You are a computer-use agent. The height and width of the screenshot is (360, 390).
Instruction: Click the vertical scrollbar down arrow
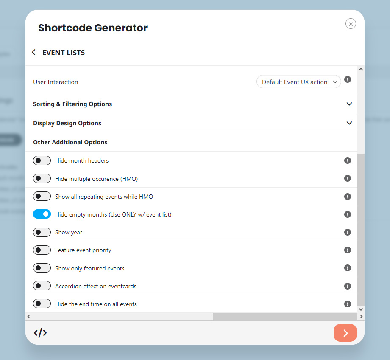pyautogui.click(x=361, y=309)
